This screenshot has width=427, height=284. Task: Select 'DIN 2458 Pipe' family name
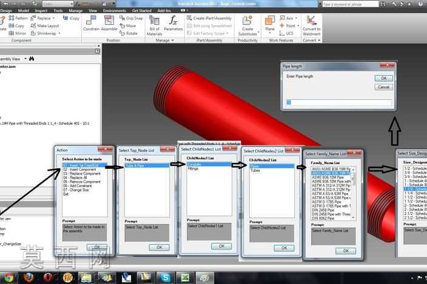(x=323, y=210)
